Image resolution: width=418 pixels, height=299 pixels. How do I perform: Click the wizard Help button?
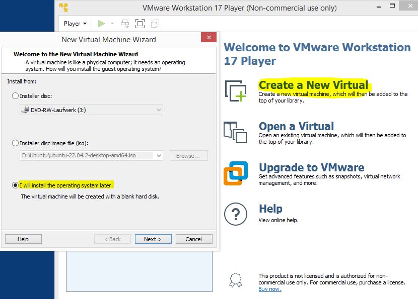(x=23, y=239)
